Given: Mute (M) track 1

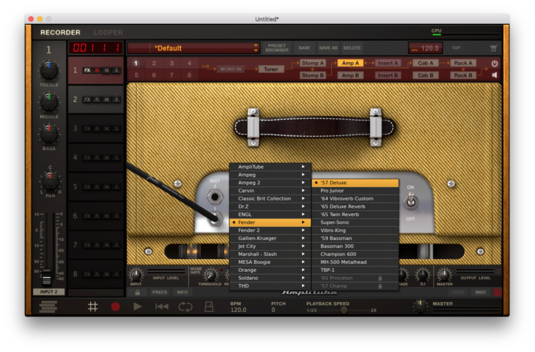Looking at the screenshot, I should [107, 71].
